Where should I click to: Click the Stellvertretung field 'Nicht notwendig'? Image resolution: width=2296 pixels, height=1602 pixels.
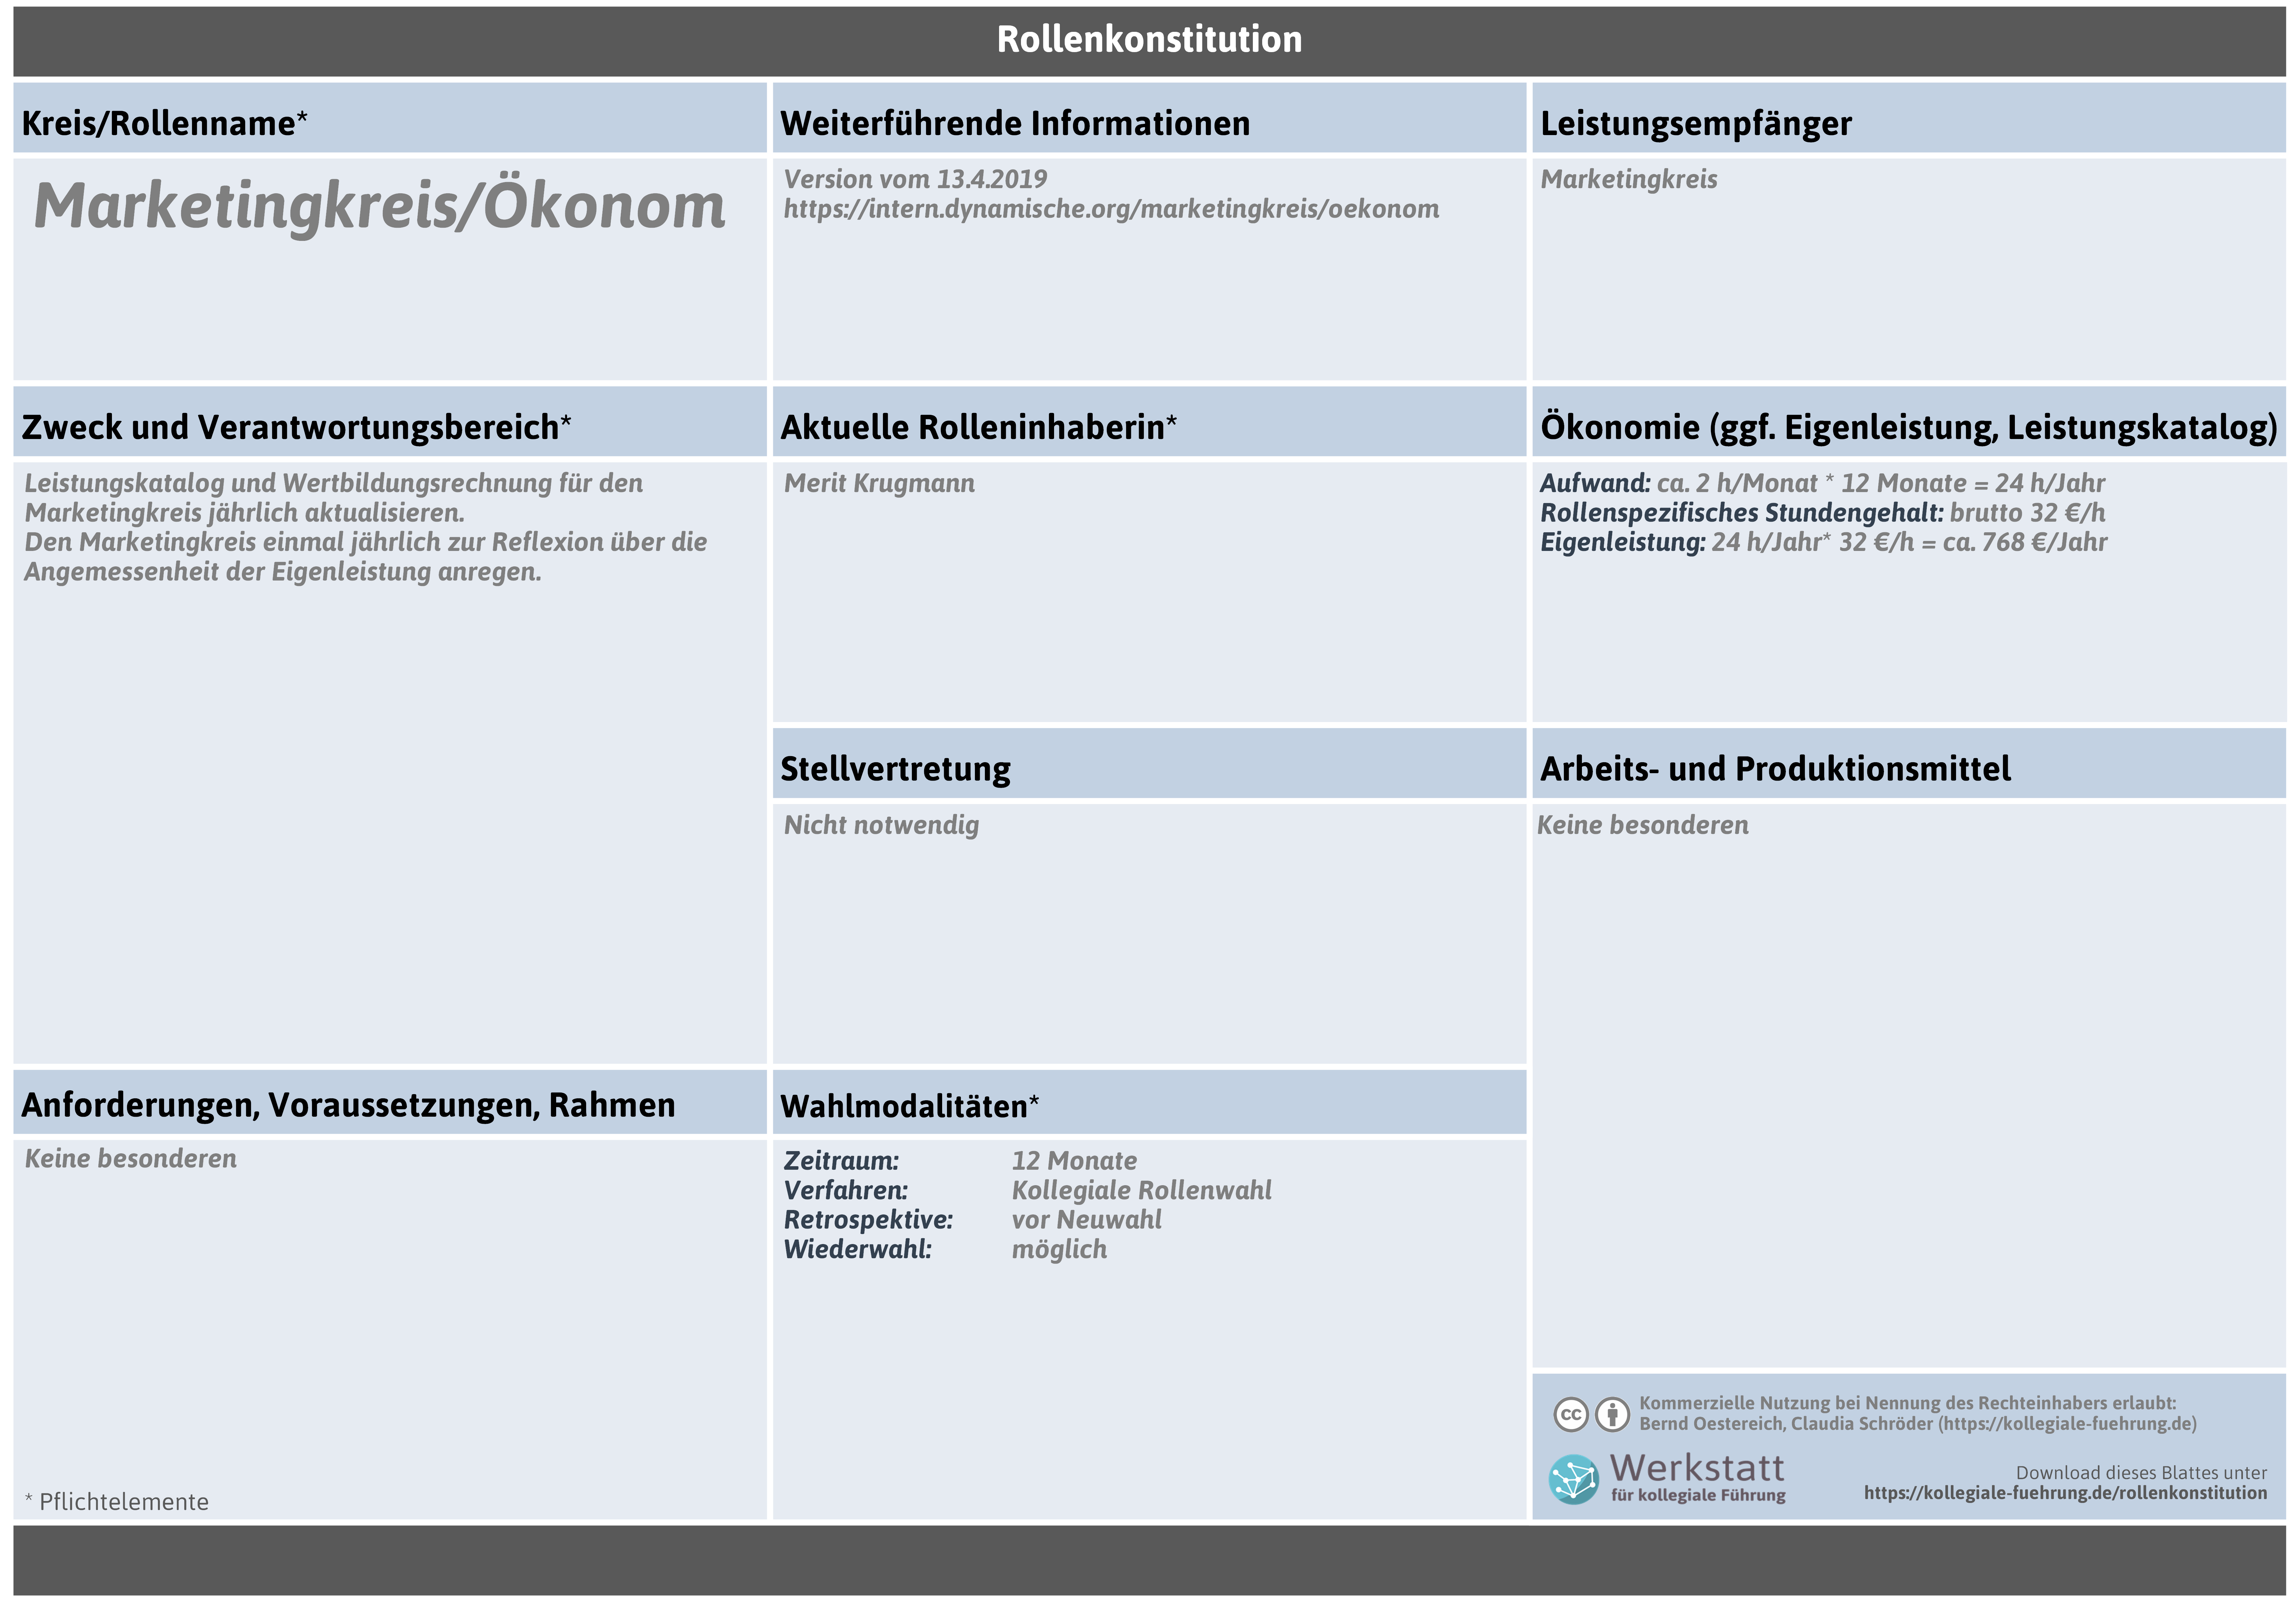(x=881, y=825)
